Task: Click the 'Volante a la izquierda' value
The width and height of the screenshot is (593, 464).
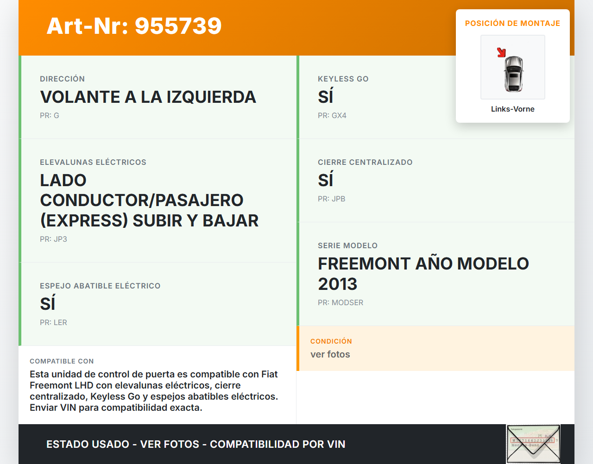Action: pyautogui.click(x=148, y=97)
